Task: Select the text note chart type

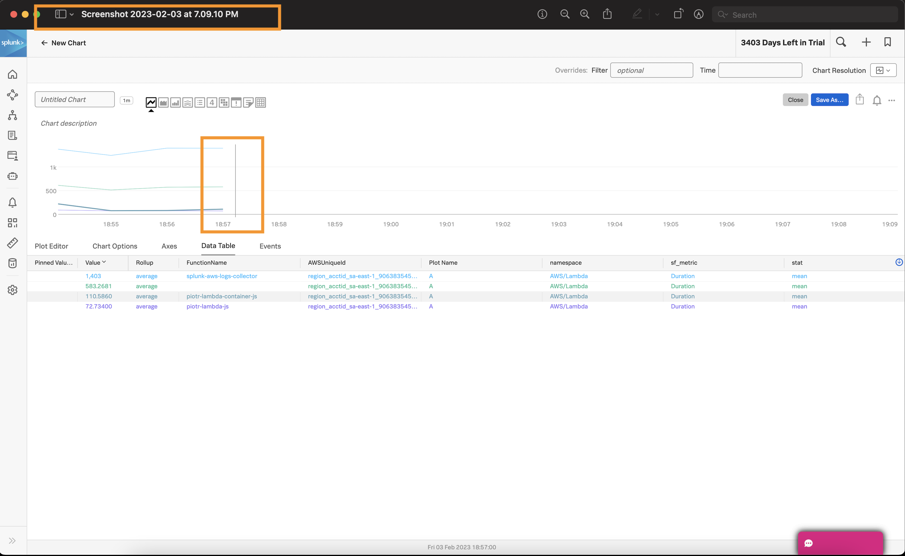Action: [x=248, y=102]
